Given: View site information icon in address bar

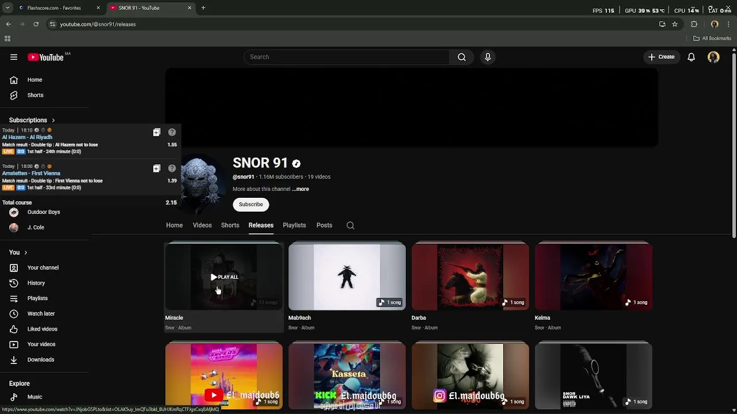Looking at the screenshot, I should click(x=52, y=24).
